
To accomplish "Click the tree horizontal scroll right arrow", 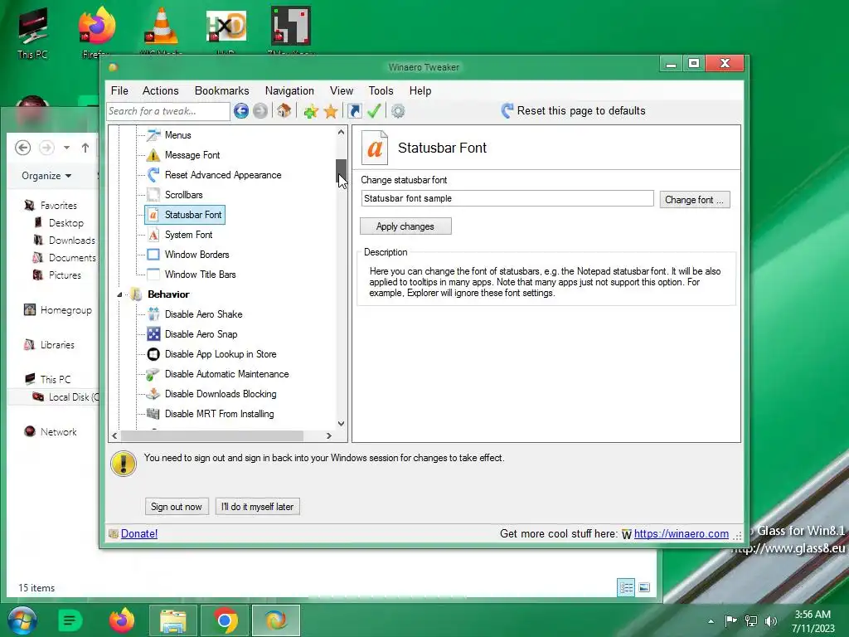I will (328, 435).
